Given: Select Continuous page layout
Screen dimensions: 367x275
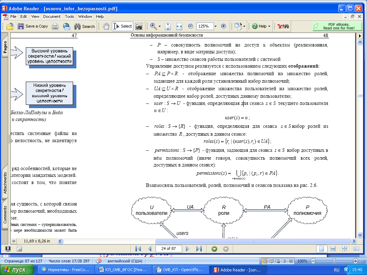Looking at the screenshot, I should (333, 249).
